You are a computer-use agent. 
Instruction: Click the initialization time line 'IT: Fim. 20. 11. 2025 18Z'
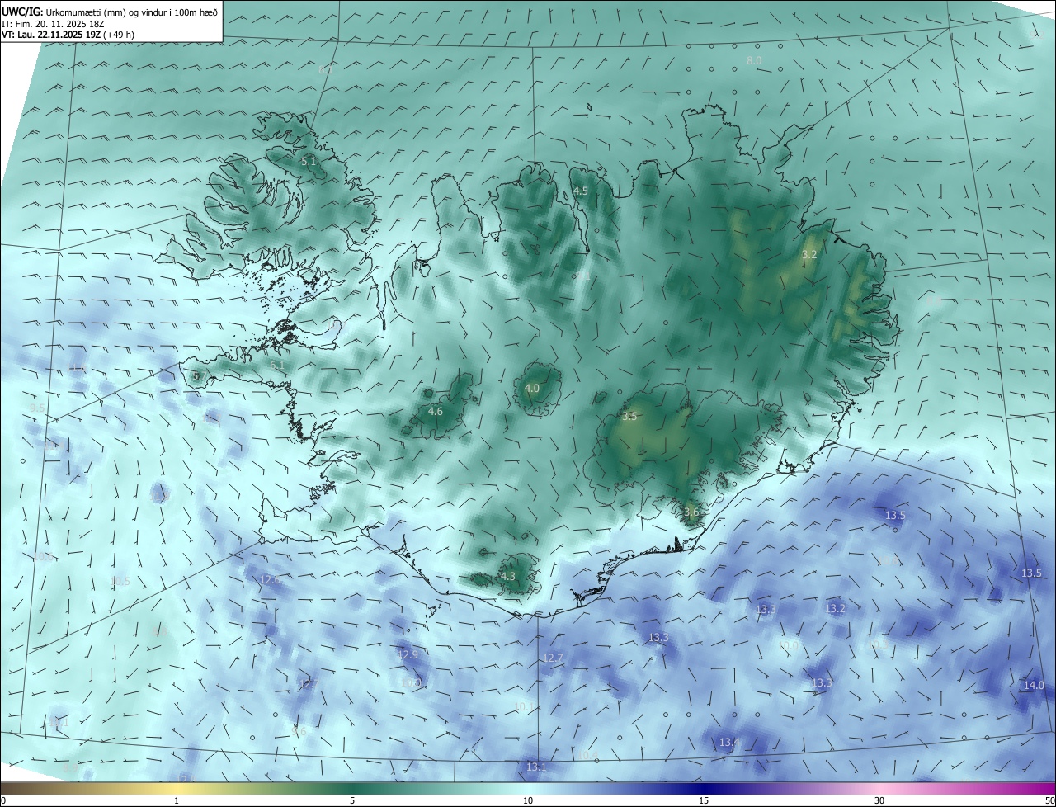pos(51,24)
